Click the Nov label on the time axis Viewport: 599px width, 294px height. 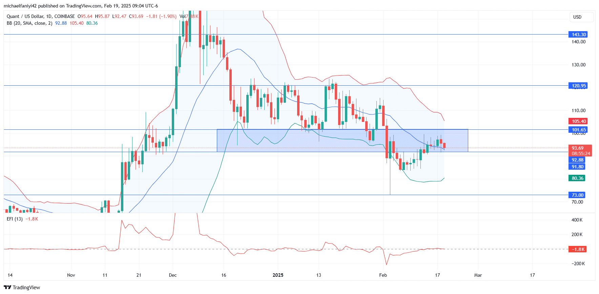71,275
